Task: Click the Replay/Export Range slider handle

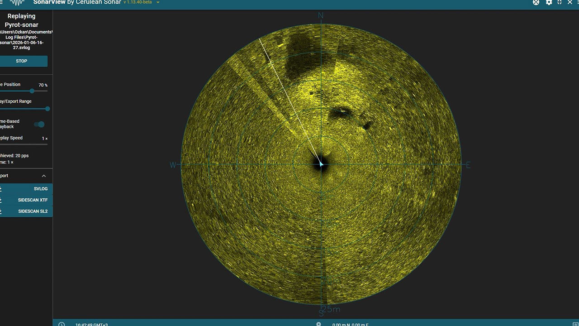Action: click(x=47, y=109)
